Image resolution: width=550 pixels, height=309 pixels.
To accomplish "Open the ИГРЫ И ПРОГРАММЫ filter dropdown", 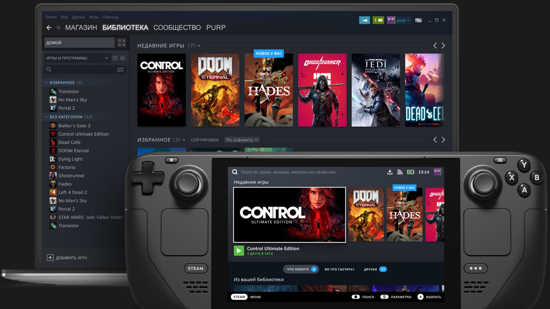I will [77, 58].
